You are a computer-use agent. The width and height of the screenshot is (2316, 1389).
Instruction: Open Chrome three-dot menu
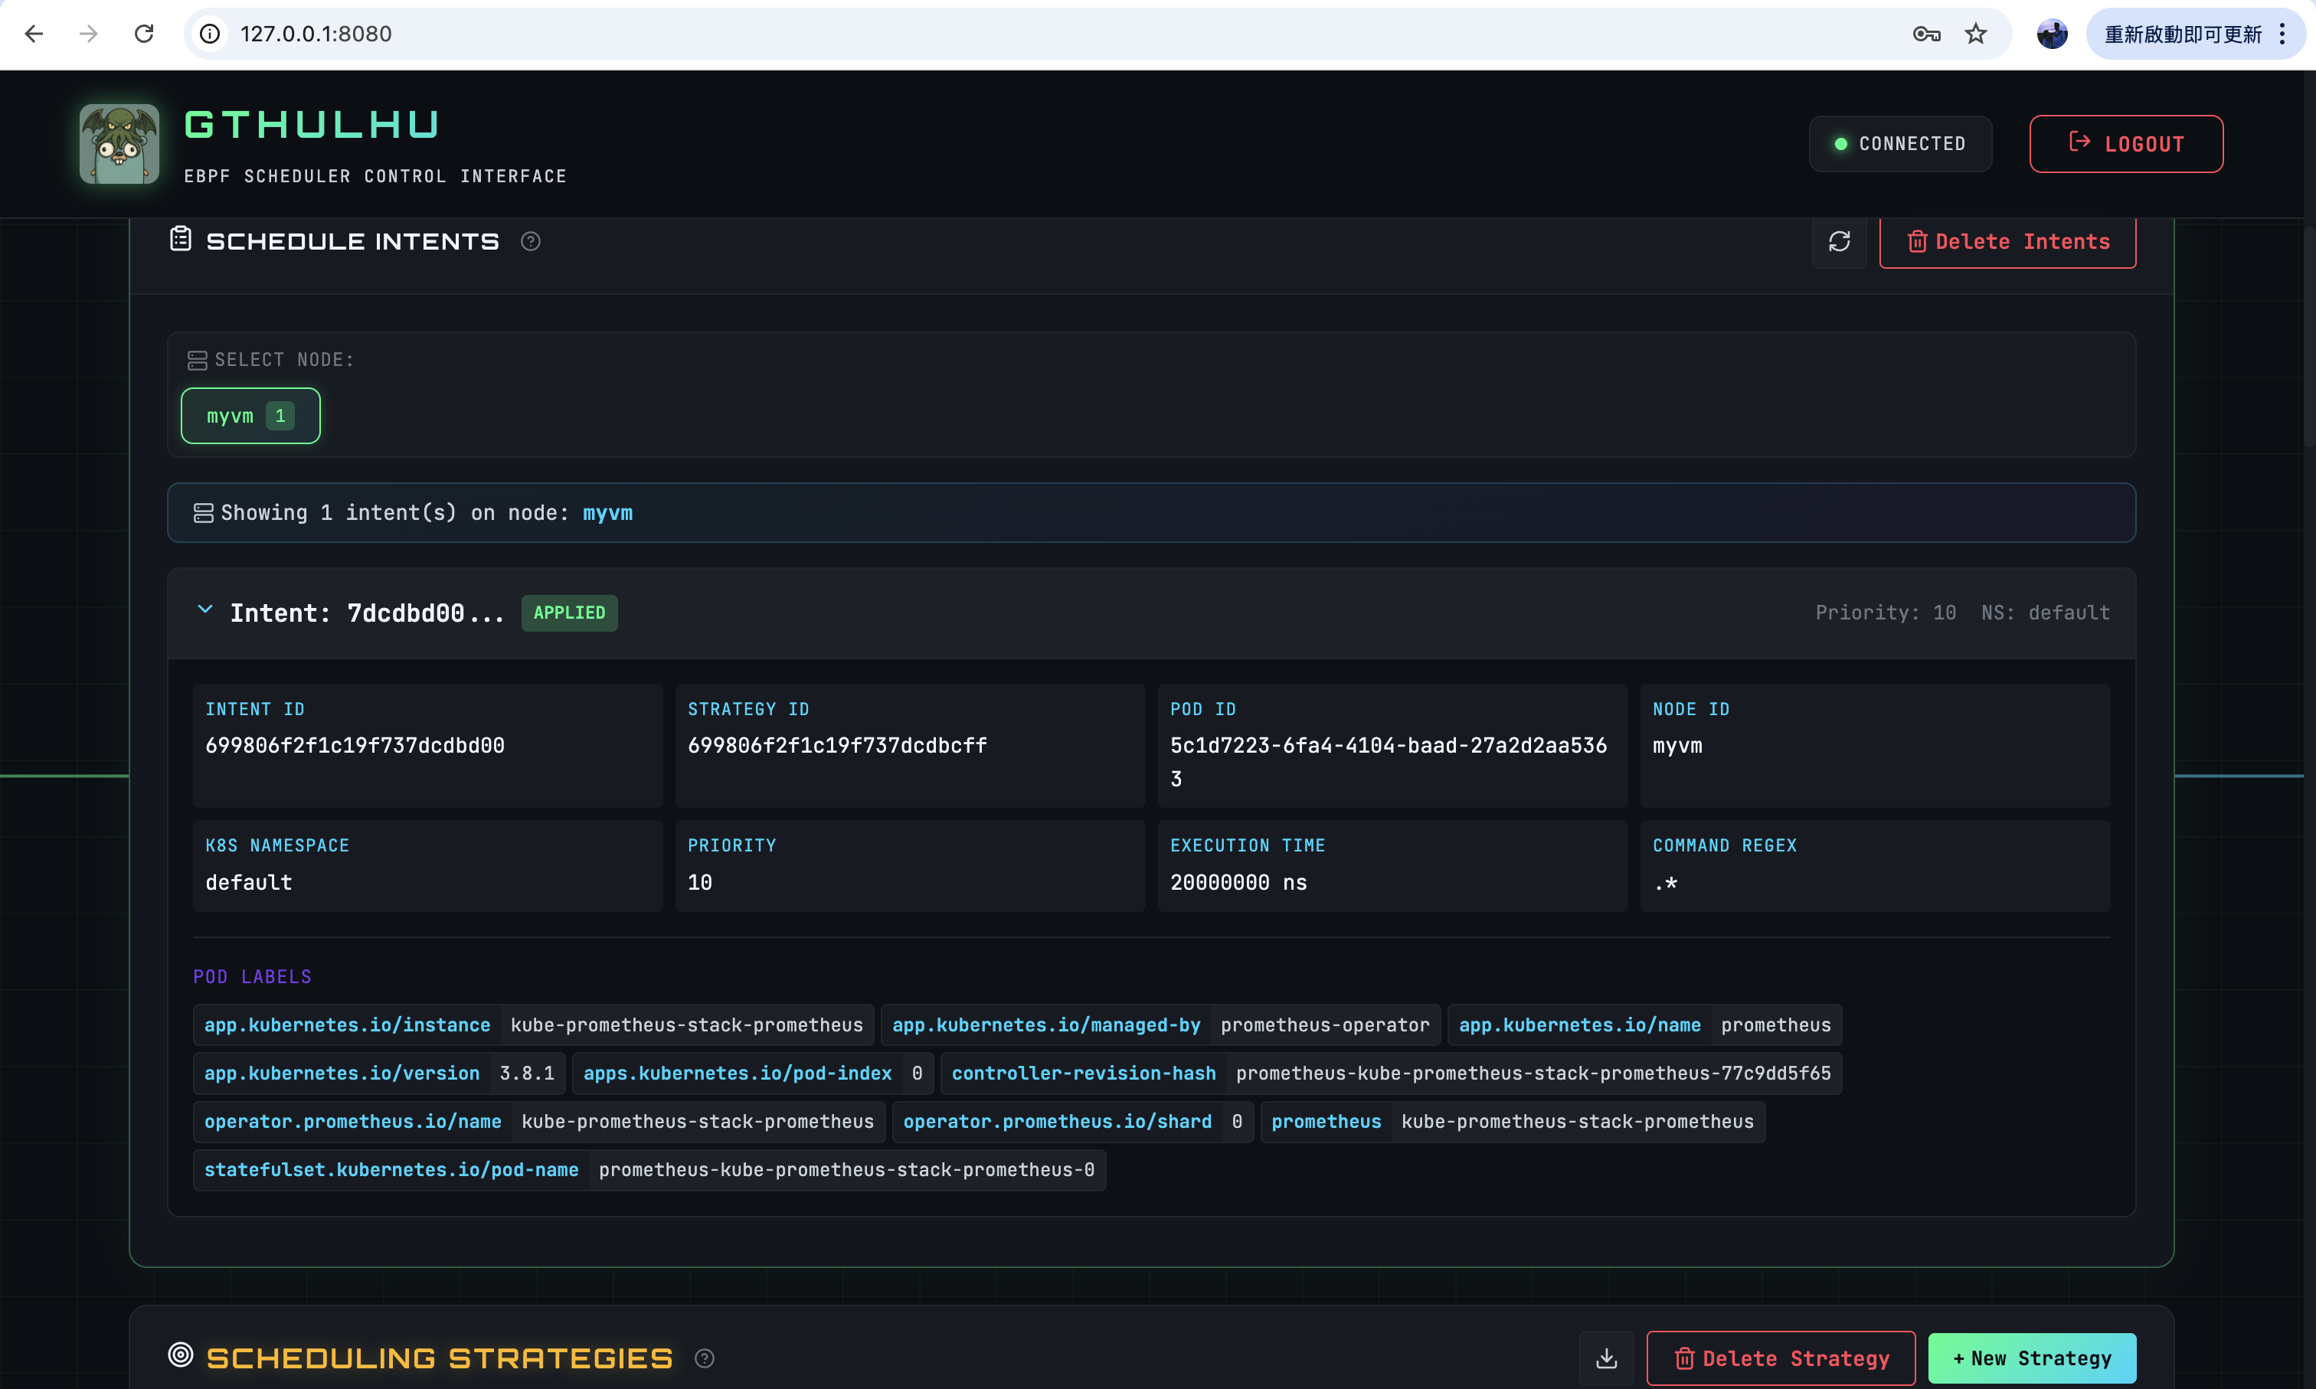coord(2283,34)
